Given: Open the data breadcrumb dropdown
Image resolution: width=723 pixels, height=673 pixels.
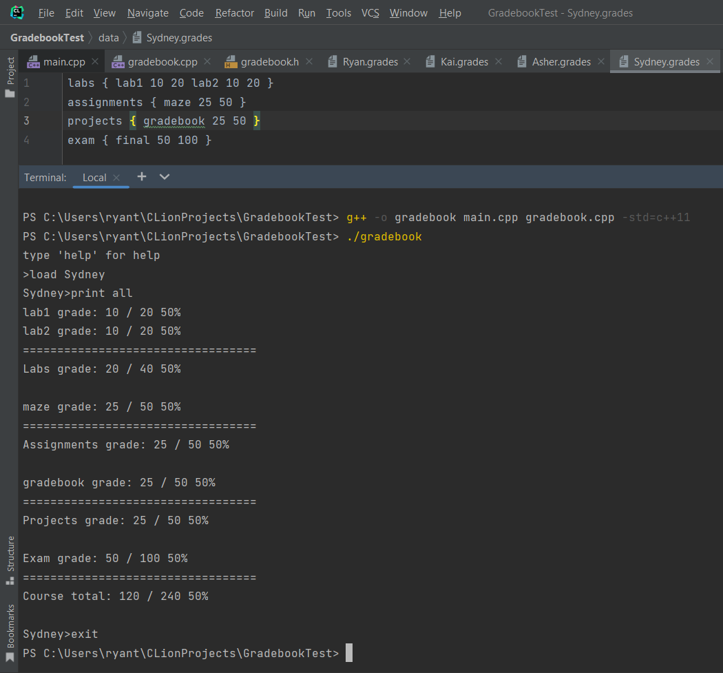Looking at the screenshot, I should [x=109, y=37].
